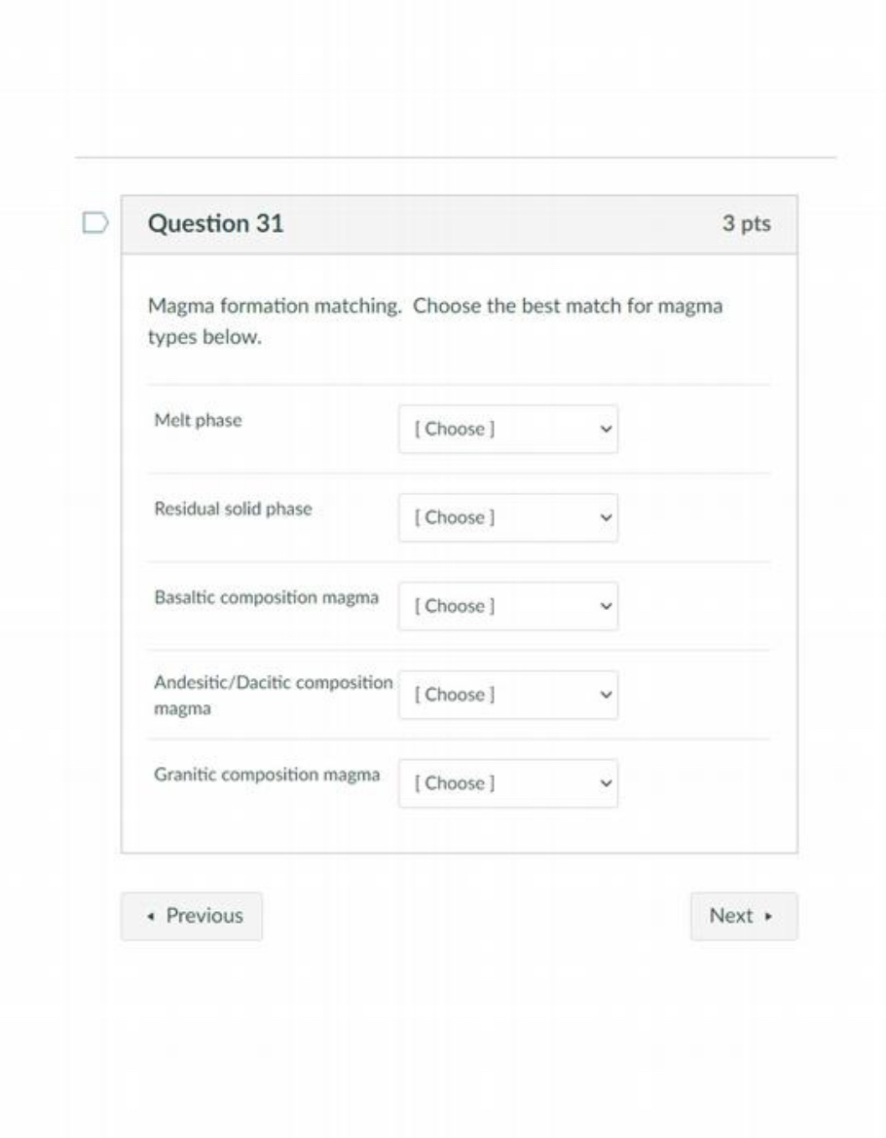Viewport: 886px width, 1138px height.
Task: Expand Basaltic magma chevron arrow
Action: click(x=605, y=605)
